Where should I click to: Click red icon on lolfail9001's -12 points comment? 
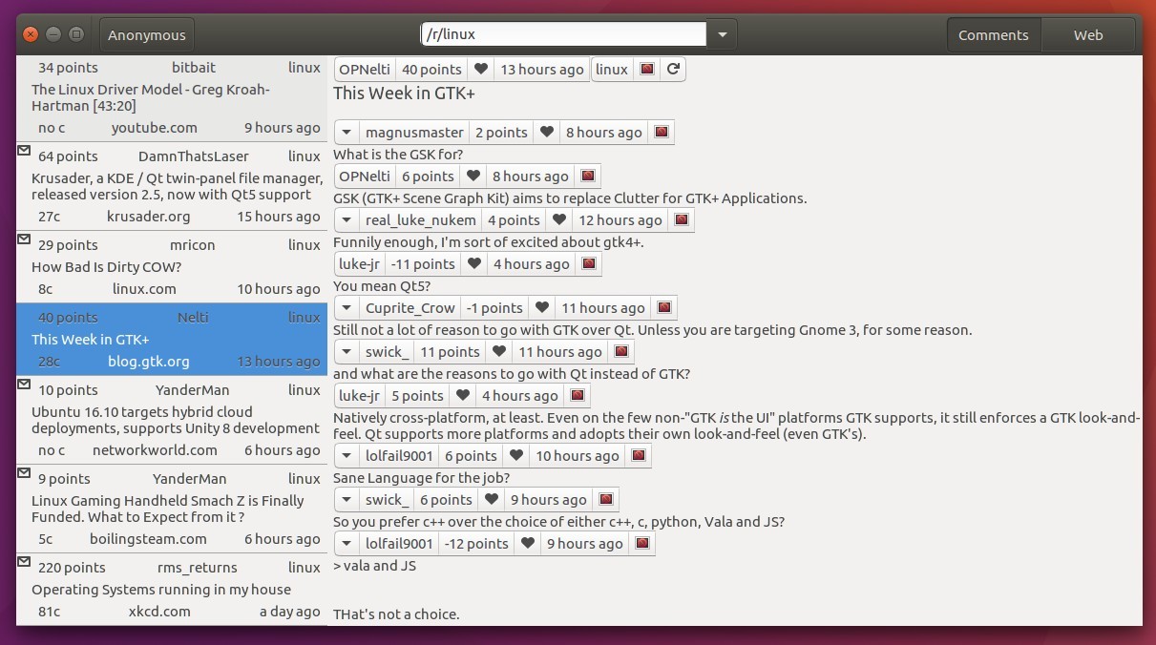pyautogui.click(x=642, y=544)
